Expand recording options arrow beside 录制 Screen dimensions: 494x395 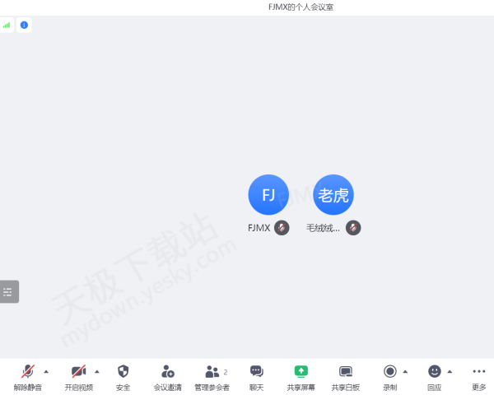click(405, 372)
